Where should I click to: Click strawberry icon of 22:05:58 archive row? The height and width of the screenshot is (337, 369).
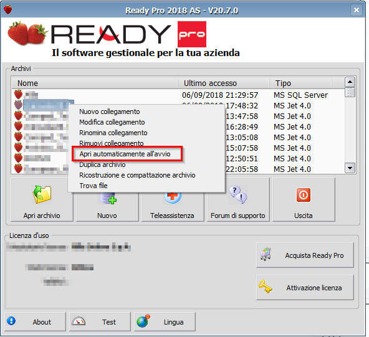pyautogui.click(x=18, y=168)
